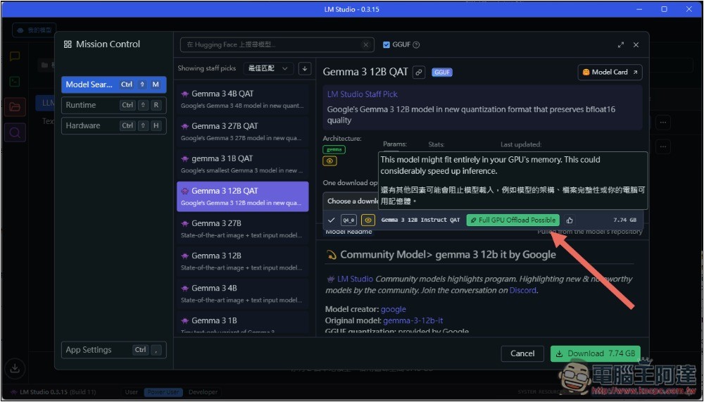The image size is (704, 402).
Task: Switch to the Hardware tab
Action: (113, 126)
